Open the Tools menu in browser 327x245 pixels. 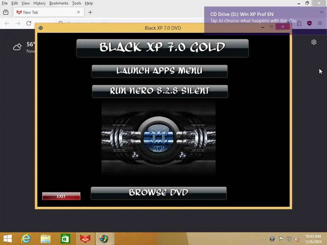[76, 3]
